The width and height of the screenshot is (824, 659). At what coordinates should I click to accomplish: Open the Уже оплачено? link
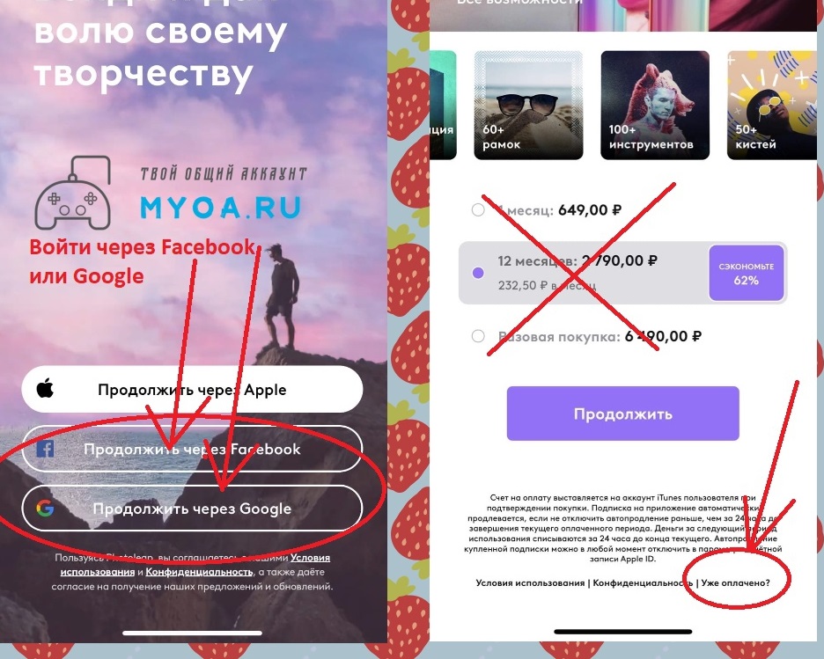[x=735, y=582]
